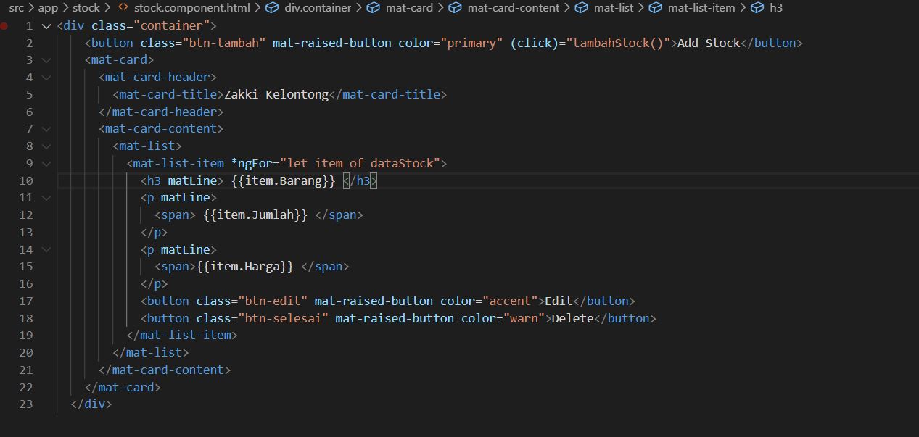Viewport: 919px width, 437px height.
Task: Open the stock folder breadcrumb
Action: click(86, 7)
